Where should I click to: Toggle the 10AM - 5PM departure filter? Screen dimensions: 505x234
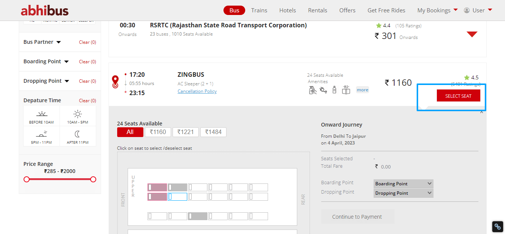pos(78,116)
